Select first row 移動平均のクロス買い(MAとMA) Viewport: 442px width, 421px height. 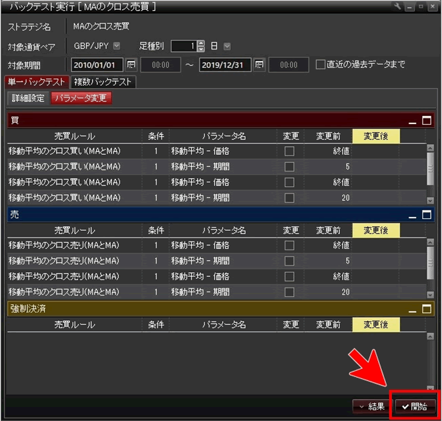(64, 151)
